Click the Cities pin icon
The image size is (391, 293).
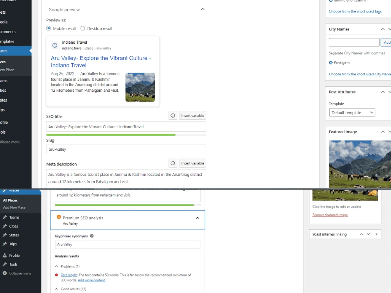(x=4, y=226)
